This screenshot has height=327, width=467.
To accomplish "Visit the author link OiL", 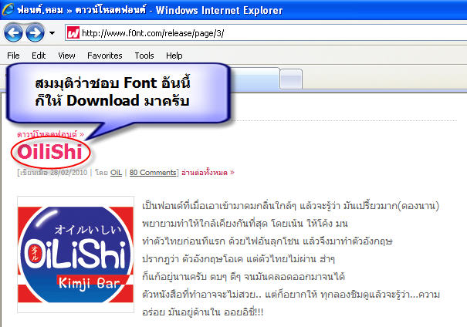I will (x=116, y=173).
